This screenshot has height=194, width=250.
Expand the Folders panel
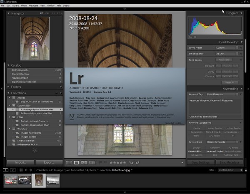(8, 87)
